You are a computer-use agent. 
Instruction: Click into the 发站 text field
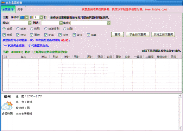(x=19, y=23)
